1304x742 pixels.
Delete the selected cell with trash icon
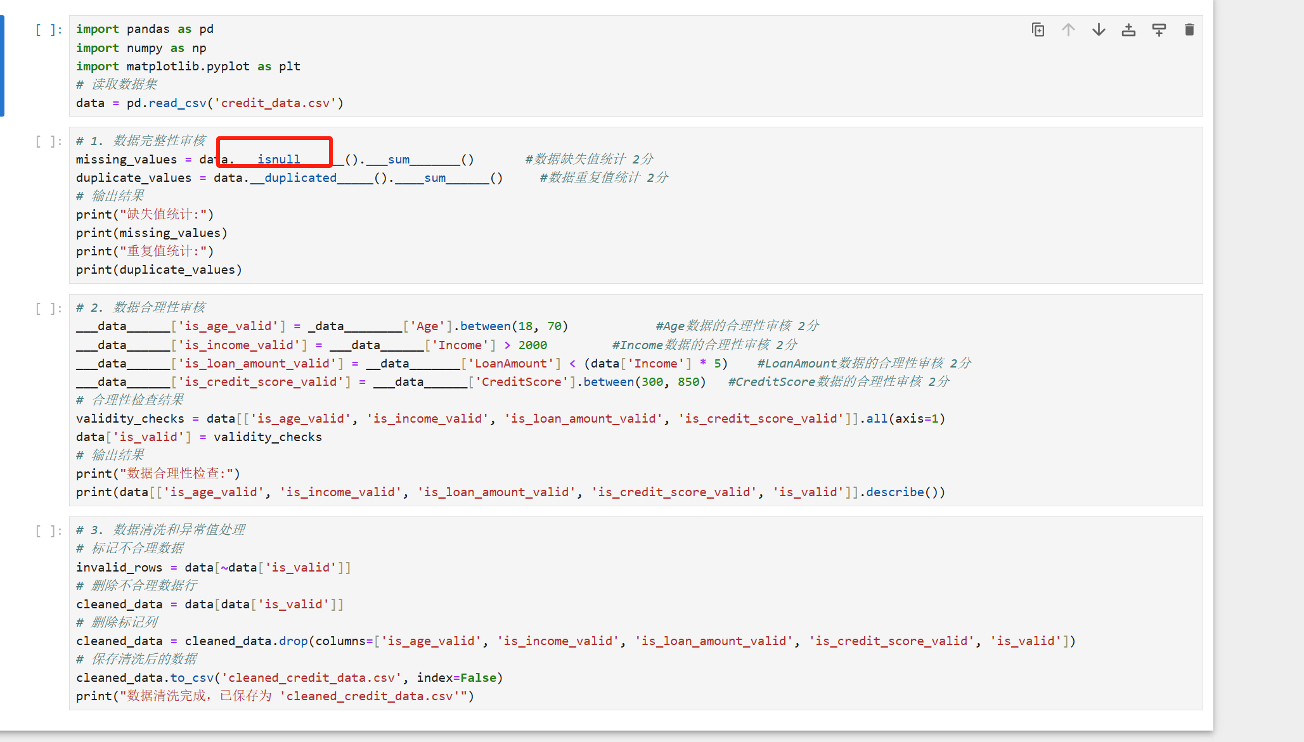click(x=1189, y=30)
